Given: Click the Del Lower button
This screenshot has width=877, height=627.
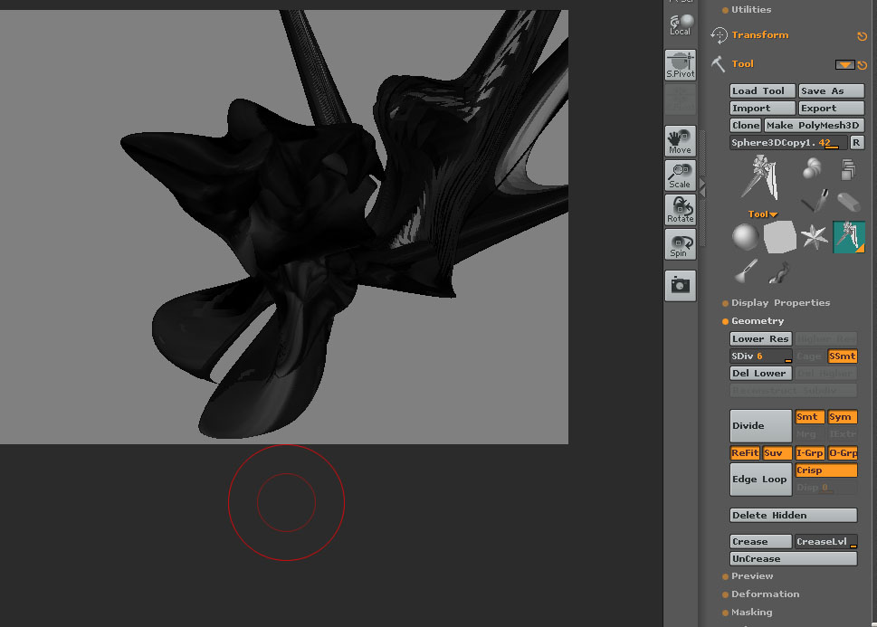Looking at the screenshot, I should click(760, 374).
